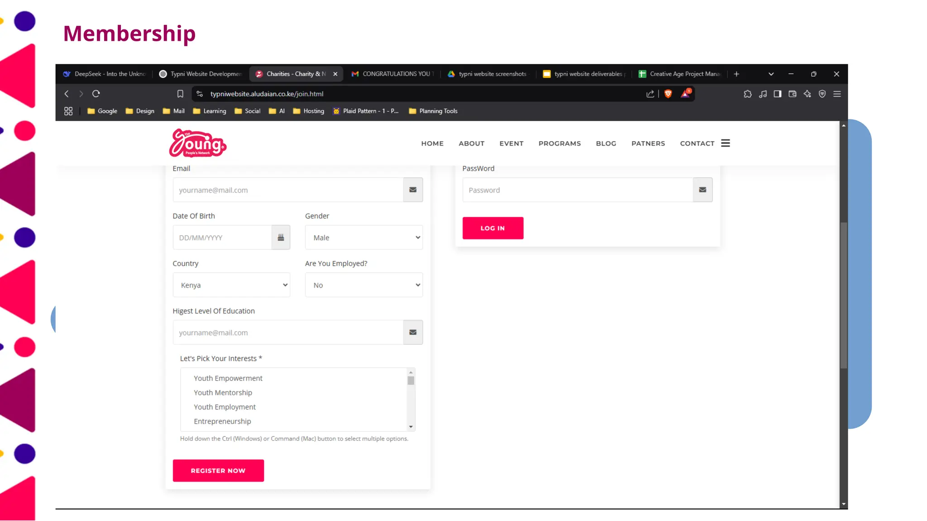The width and height of the screenshot is (927, 521).
Task: Click the share icon in the address bar
Action: (650, 94)
